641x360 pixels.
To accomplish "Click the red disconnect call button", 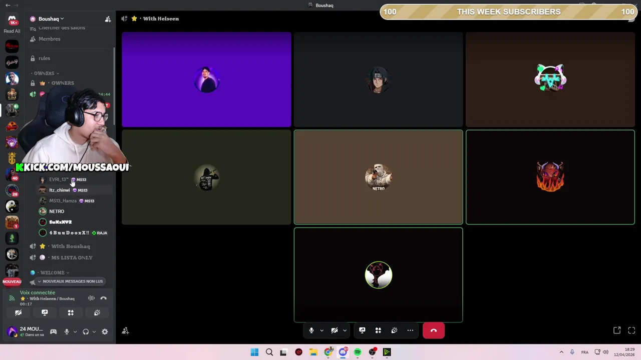I will pos(434,330).
